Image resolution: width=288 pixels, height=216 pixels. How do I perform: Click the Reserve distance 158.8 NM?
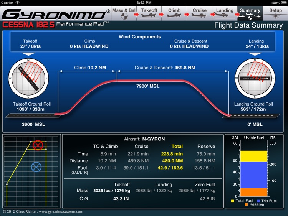(205, 161)
